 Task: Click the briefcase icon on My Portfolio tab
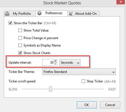point(7,14)
